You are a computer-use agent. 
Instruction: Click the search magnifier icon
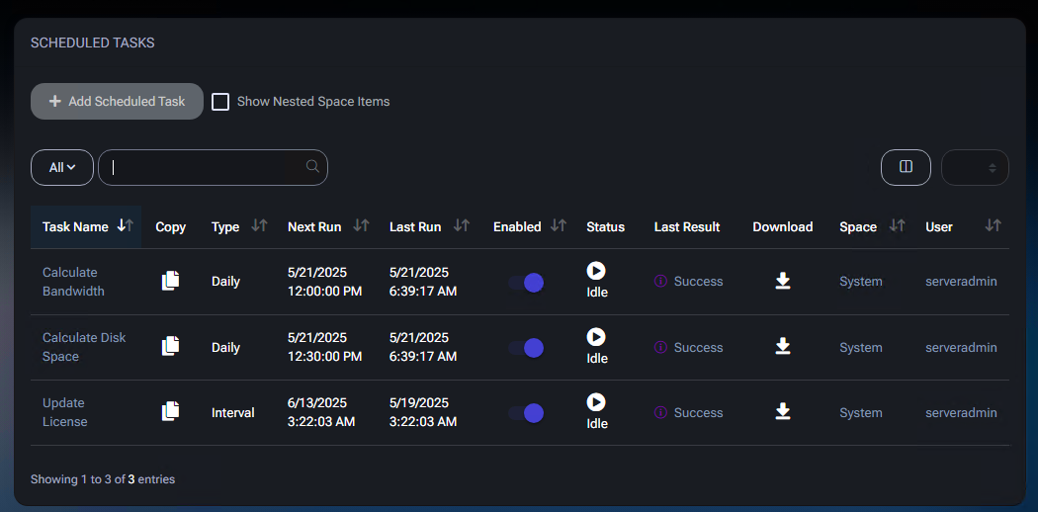(312, 166)
